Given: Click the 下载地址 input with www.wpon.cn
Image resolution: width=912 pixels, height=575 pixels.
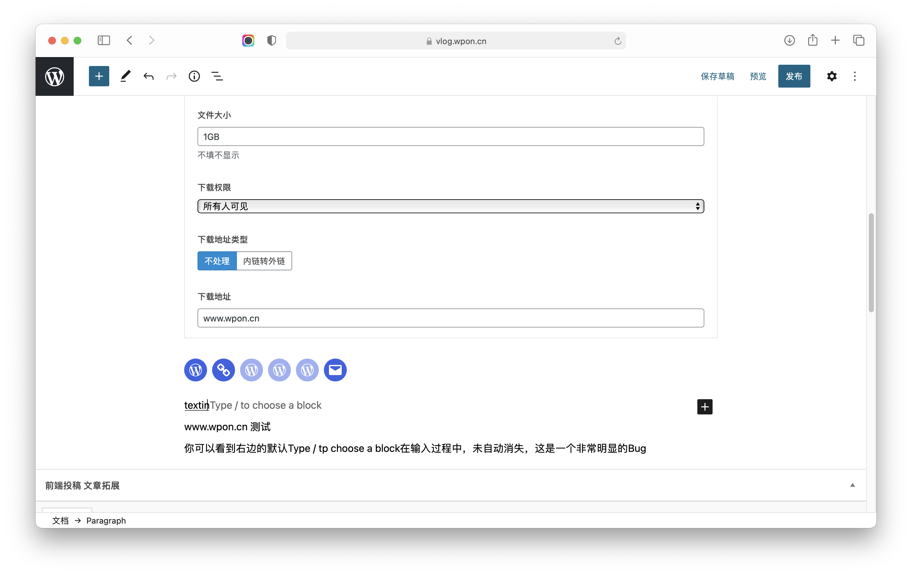Looking at the screenshot, I should coord(451,318).
